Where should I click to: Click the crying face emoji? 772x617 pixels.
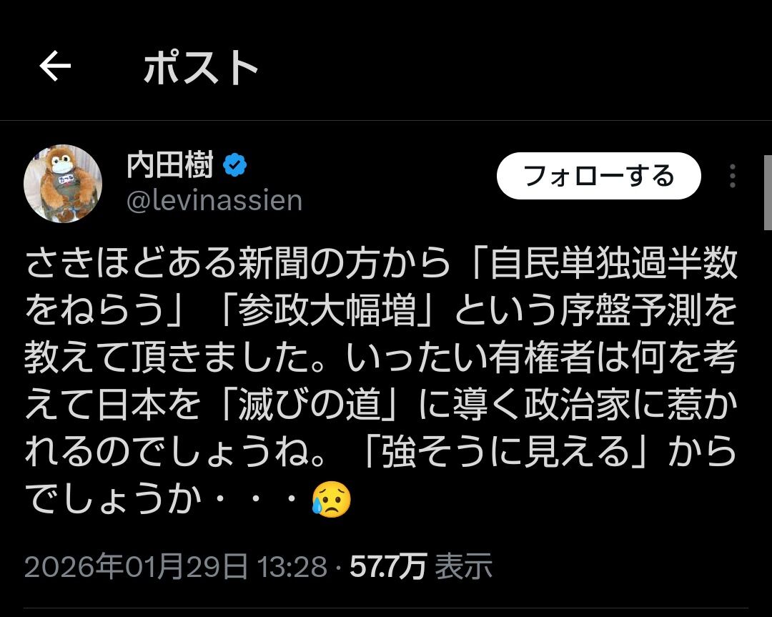click(x=332, y=499)
